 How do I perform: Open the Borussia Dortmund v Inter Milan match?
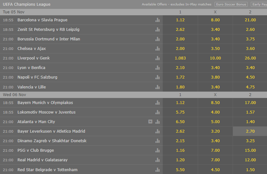(49, 39)
